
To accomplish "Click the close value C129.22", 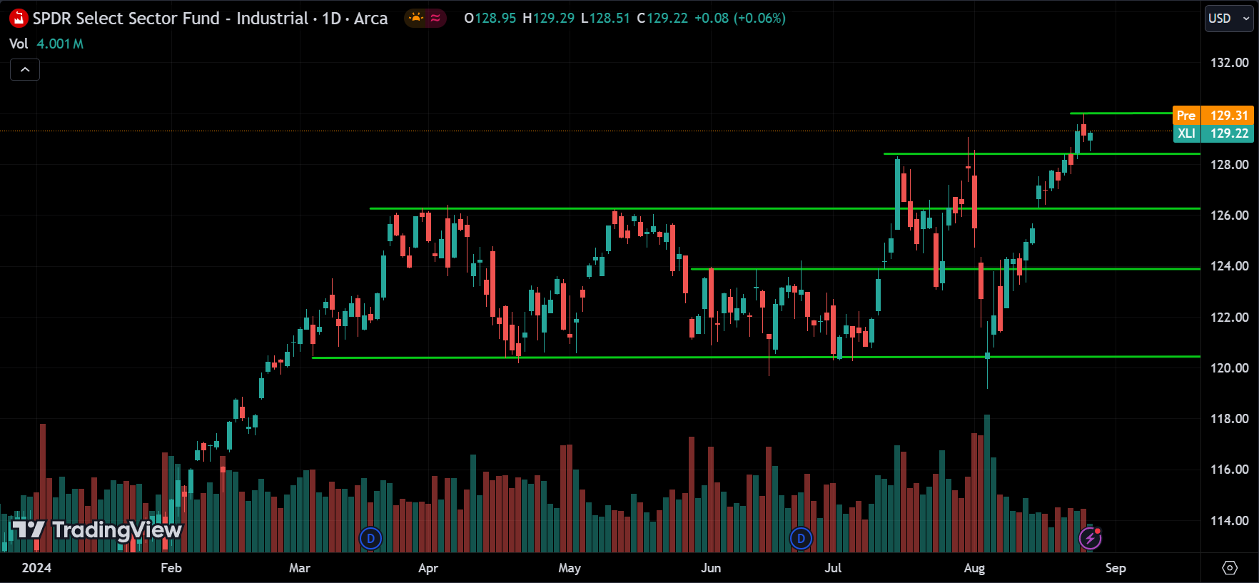I will 662,19.
